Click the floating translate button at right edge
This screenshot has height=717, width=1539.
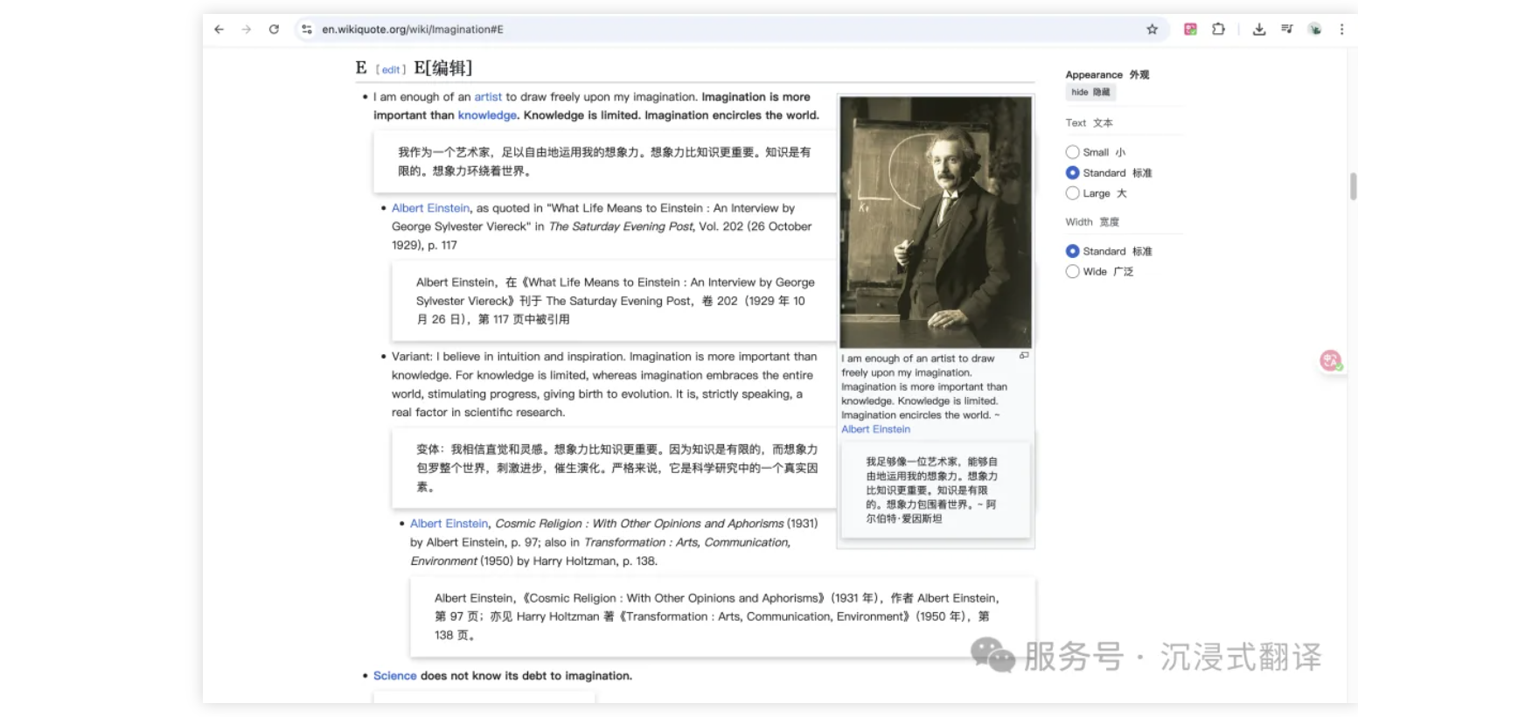pos(1330,360)
